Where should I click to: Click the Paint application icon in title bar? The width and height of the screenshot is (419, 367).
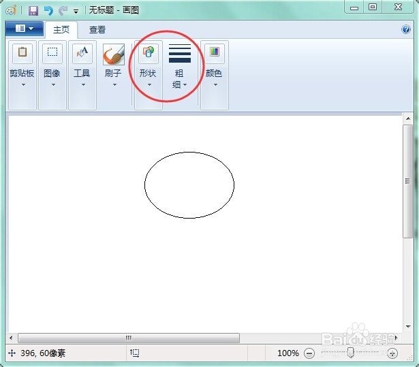11,10
